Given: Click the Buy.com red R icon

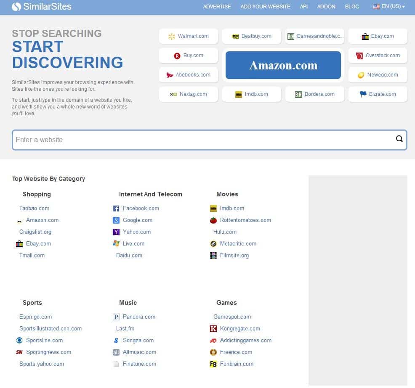Looking at the screenshot, I should click(x=177, y=56).
